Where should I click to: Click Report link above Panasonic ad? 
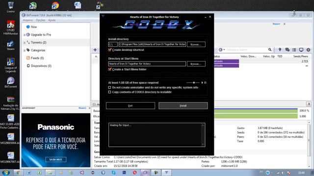click(82, 108)
